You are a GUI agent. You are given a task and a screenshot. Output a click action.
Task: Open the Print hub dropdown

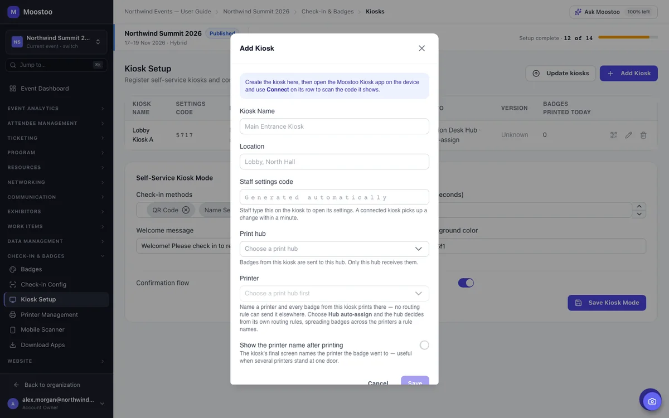(x=334, y=249)
